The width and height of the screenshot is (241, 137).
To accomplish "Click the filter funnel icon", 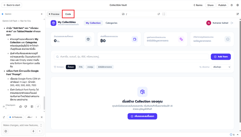I will pos(55,67).
